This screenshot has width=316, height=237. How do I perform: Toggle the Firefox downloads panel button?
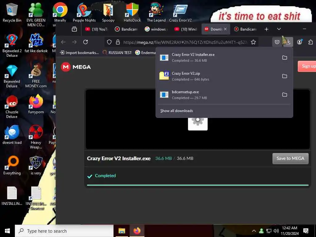click(288, 42)
